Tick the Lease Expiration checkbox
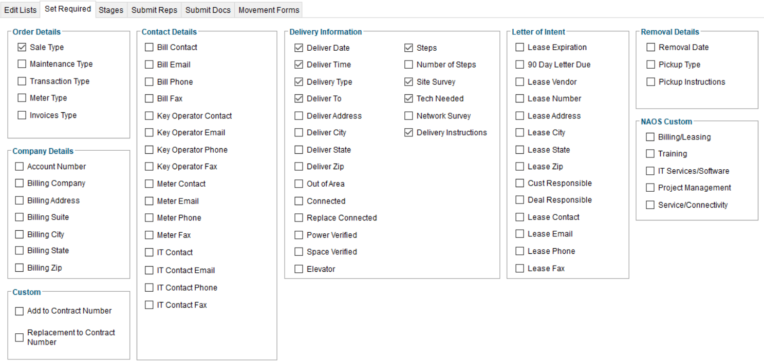The width and height of the screenshot is (764, 363). pyautogui.click(x=520, y=47)
